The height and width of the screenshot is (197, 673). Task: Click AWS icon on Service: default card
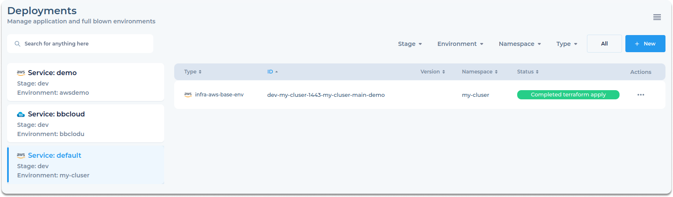(21, 155)
